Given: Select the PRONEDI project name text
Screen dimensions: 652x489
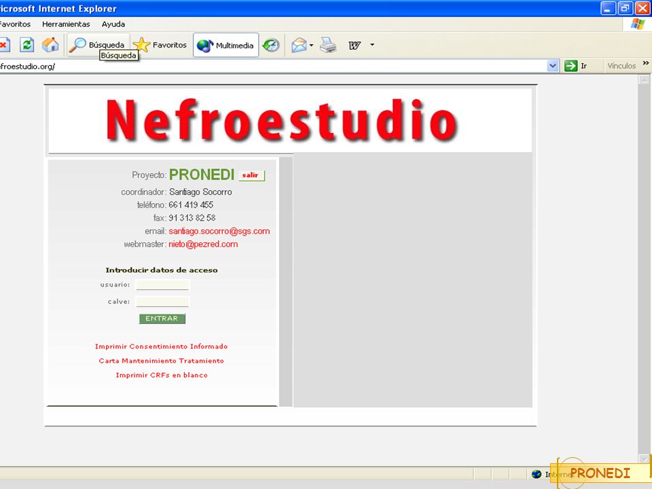Looking at the screenshot, I should point(202,175).
